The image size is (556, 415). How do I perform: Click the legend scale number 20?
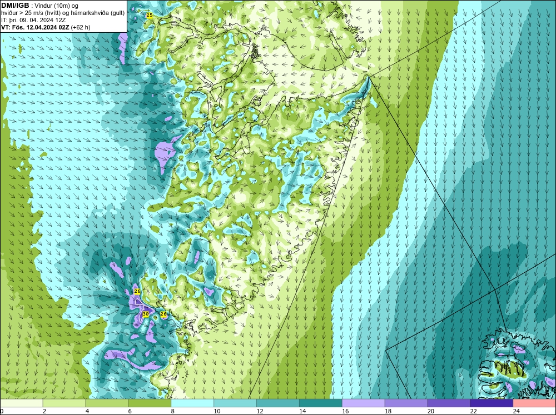pyautogui.click(x=431, y=411)
